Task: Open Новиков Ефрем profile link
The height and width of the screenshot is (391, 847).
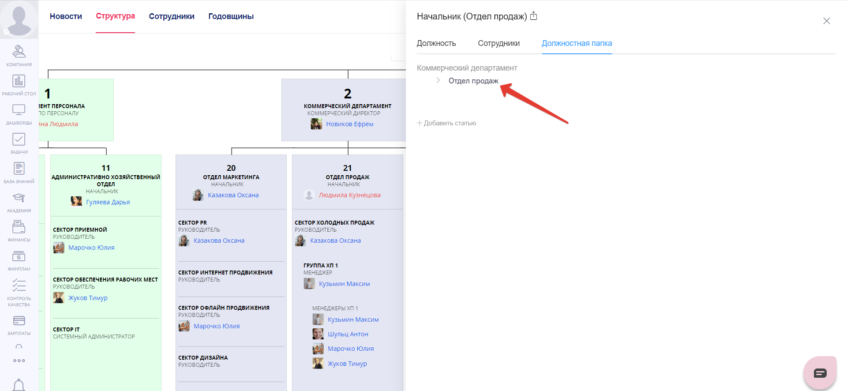Action: click(x=349, y=124)
